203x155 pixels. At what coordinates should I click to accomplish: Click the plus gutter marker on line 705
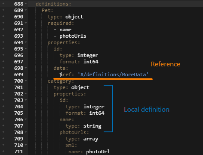[3, 113]
